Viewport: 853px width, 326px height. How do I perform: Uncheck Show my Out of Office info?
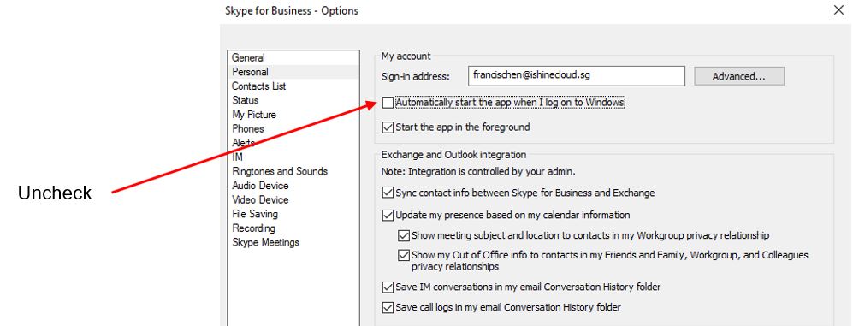[x=404, y=255]
